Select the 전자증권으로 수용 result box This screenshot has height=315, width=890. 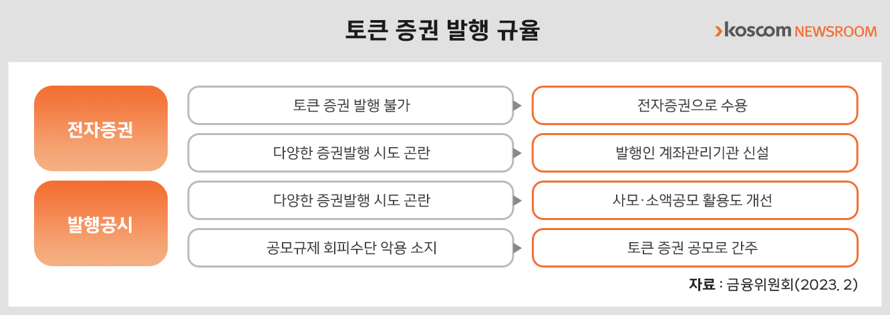point(695,106)
